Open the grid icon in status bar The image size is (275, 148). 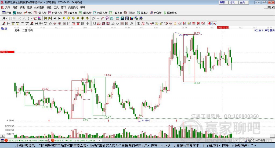[2, 140]
